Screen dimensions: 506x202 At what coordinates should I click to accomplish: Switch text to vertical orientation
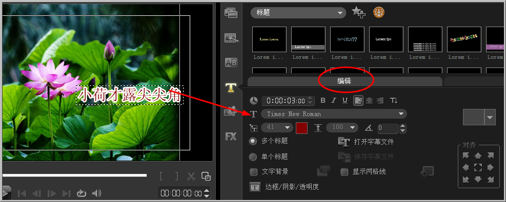point(394,101)
